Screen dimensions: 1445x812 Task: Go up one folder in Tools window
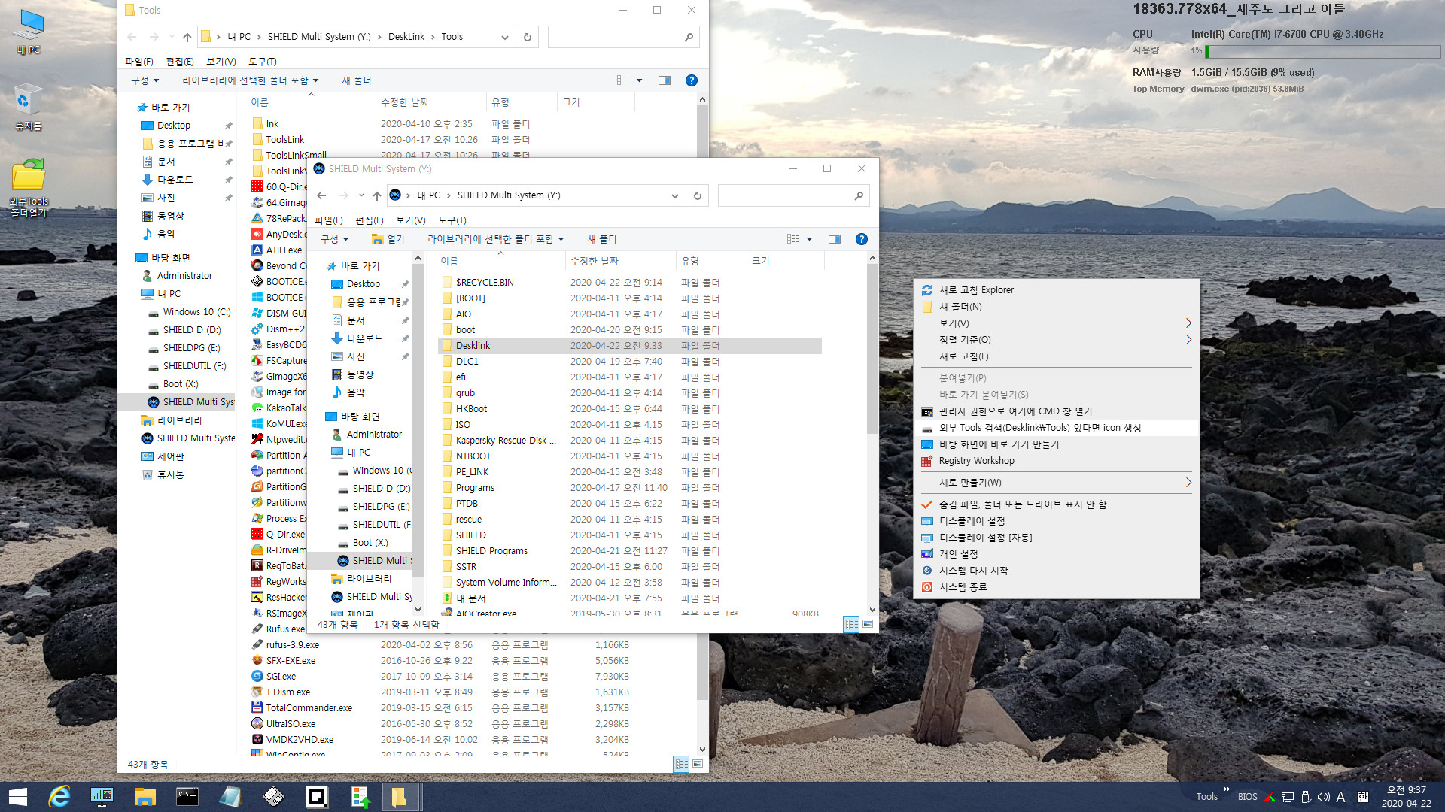point(187,37)
